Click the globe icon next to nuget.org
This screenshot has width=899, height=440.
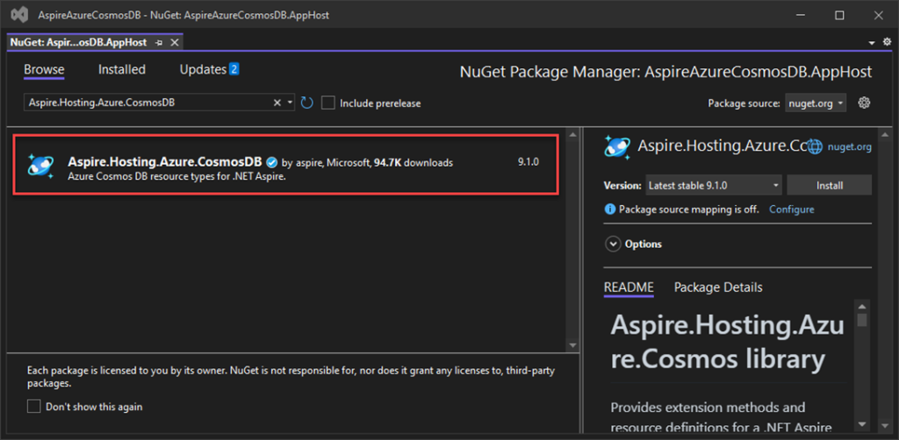pos(814,147)
